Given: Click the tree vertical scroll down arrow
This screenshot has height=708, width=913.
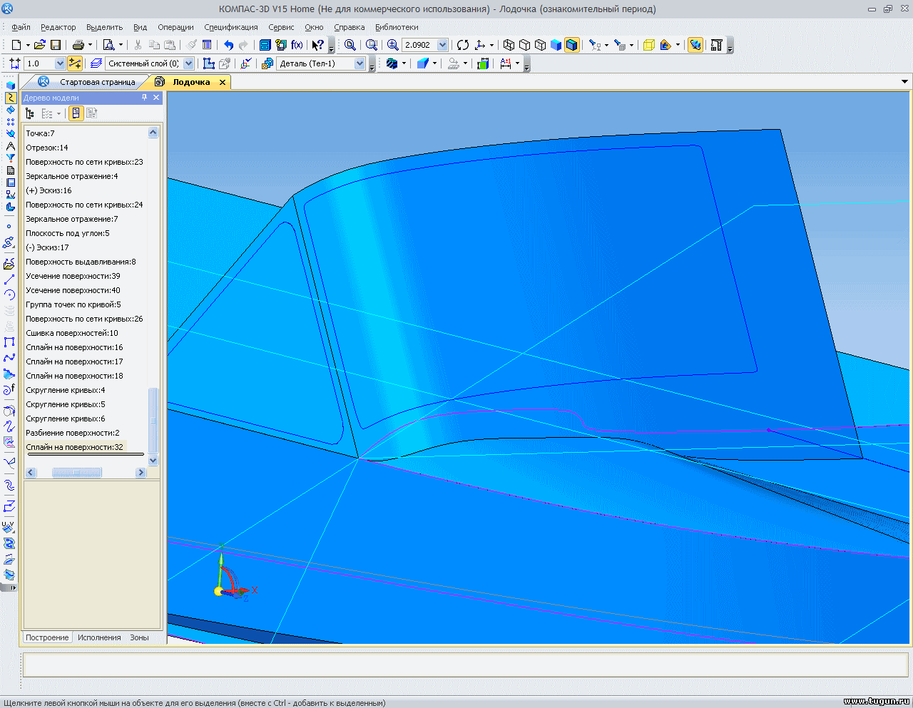Looking at the screenshot, I should click(x=153, y=461).
